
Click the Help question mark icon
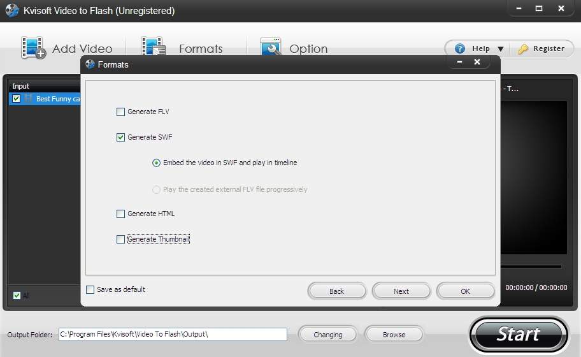coord(459,48)
